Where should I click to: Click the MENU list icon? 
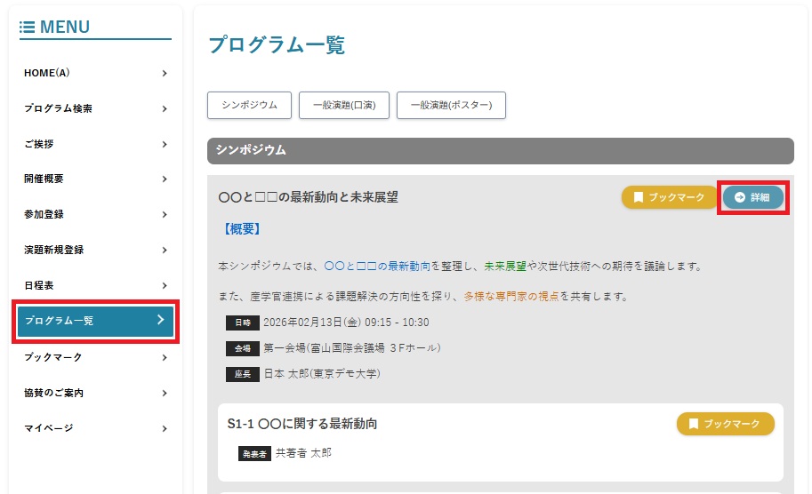pyautogui.click(x=27, y=28)
